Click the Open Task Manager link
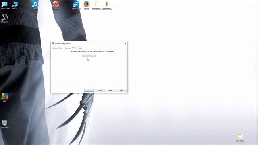Image resolution: width=258 pixels, height=145 pixels. tap(89, 56)
